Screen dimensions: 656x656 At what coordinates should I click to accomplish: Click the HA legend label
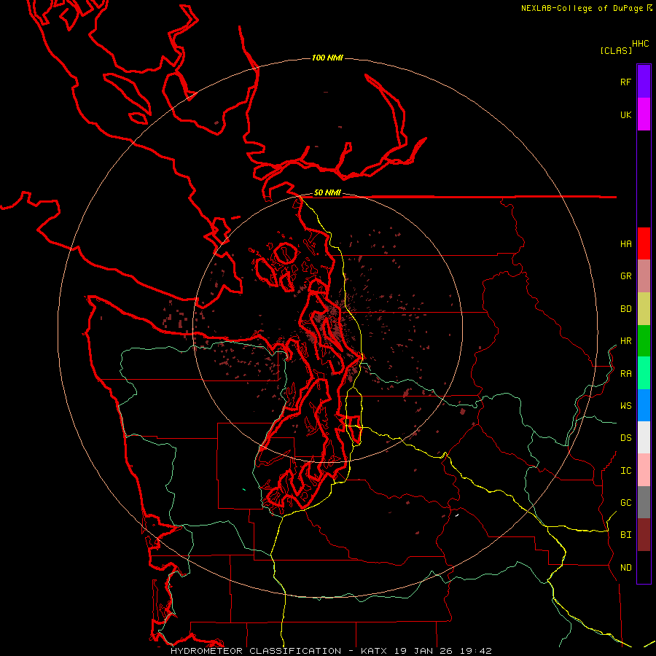pos(625,244)
